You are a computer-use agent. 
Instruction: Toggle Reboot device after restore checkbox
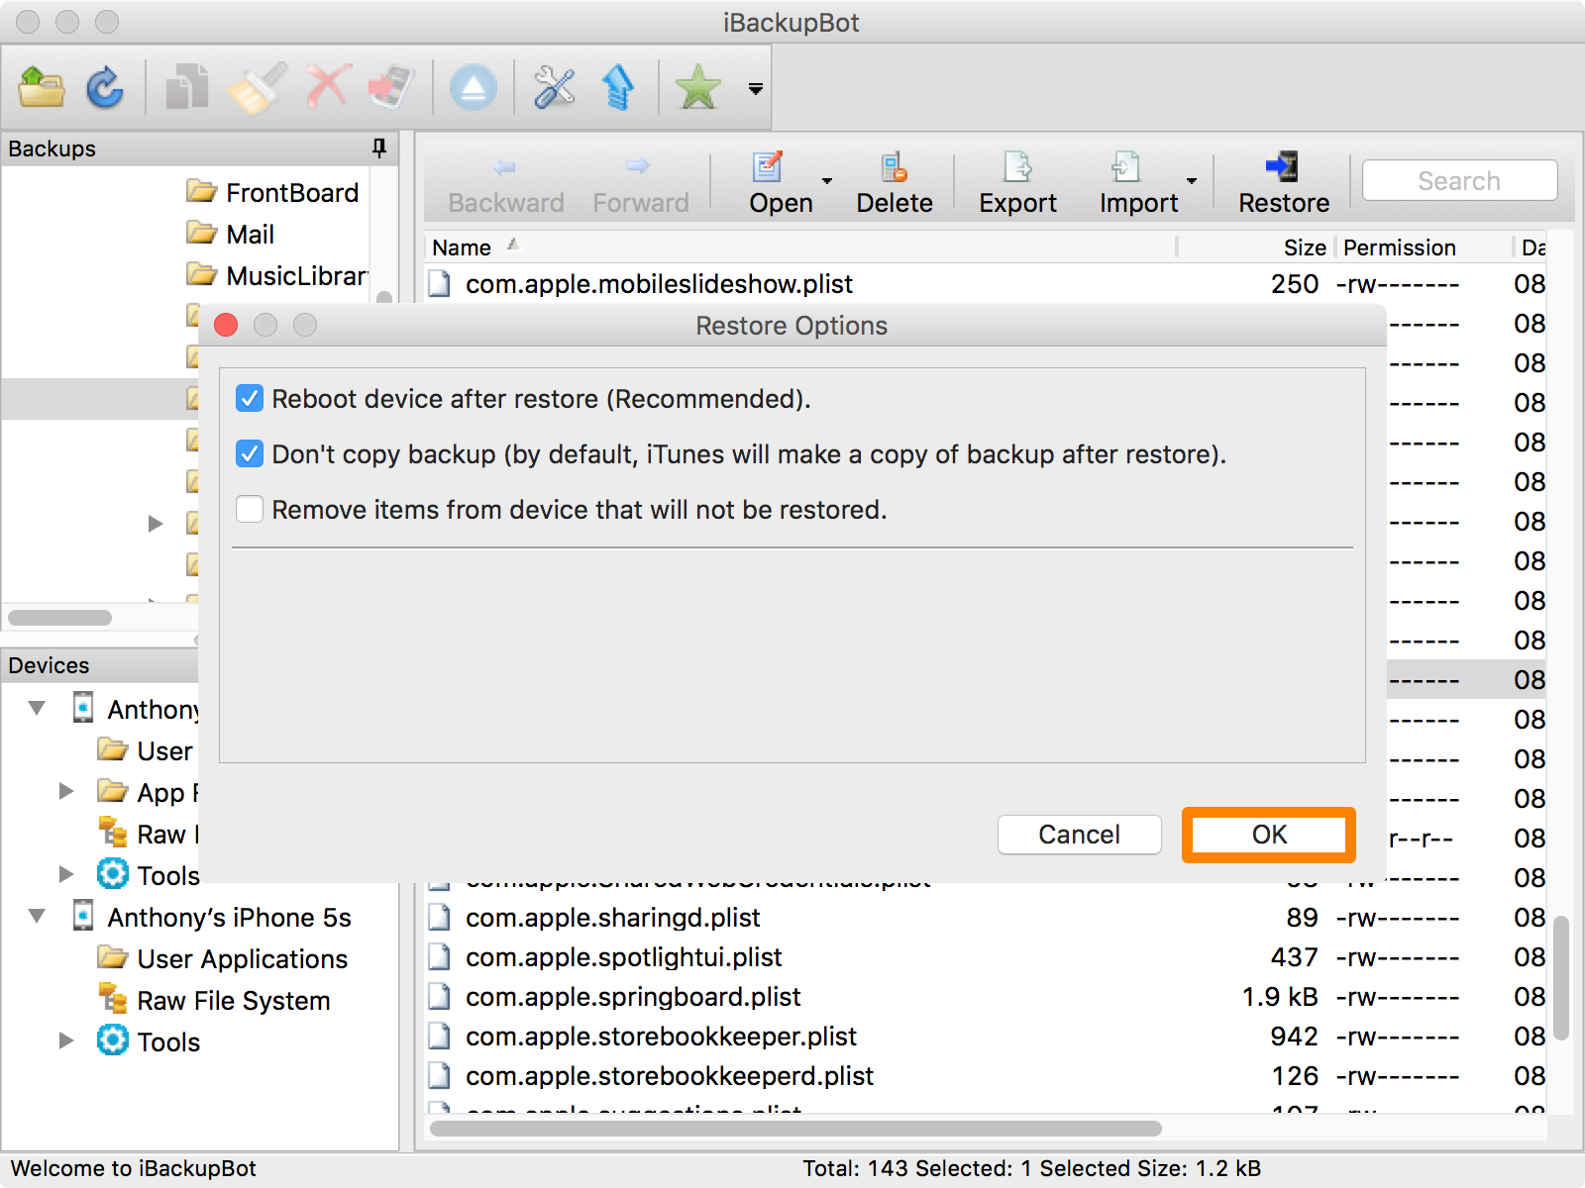[250, 399]
